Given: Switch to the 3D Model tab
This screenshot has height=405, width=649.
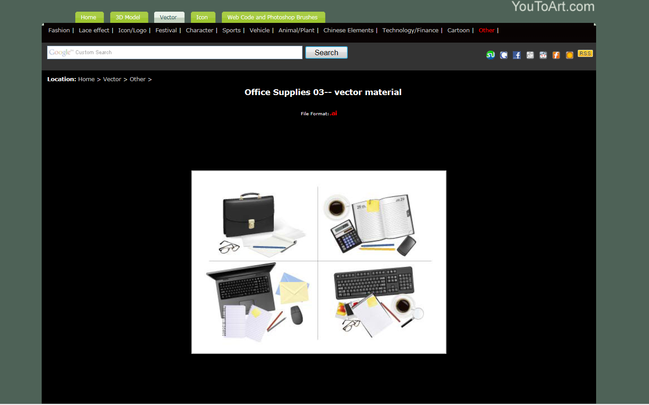Looking at the screenshot, I should [129, 17].
